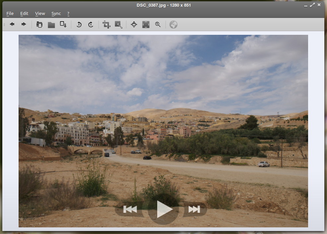Image resolution: width=327 pixels, height=234 pixels.
Task: Select the crop tool
Action: 106,25
